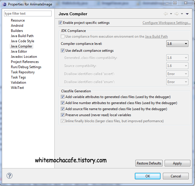The image size is (195, 186).
Task: Toggle Inline finally blocks checkbox
Action: point(63,121)
